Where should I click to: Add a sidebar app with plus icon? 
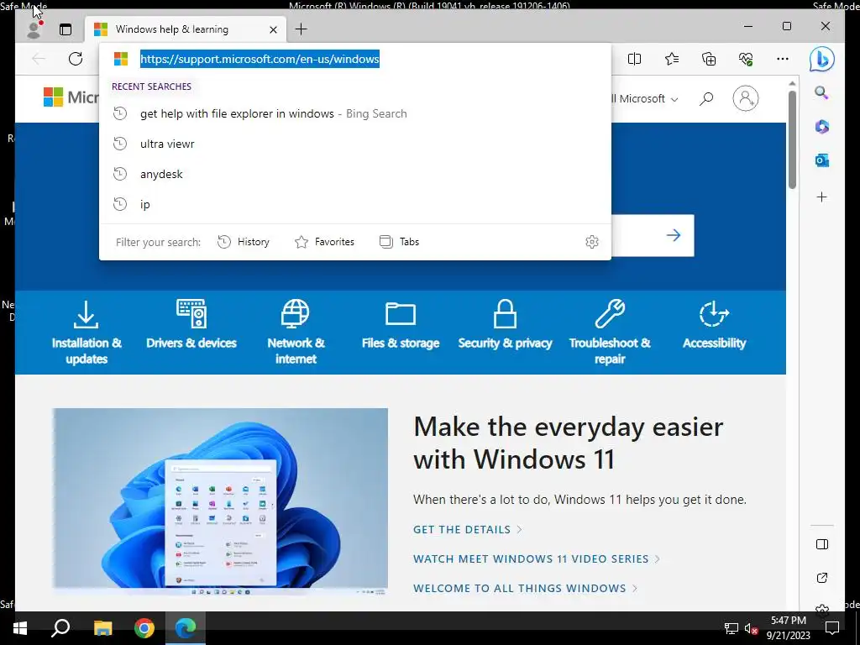tap(821, 197)
